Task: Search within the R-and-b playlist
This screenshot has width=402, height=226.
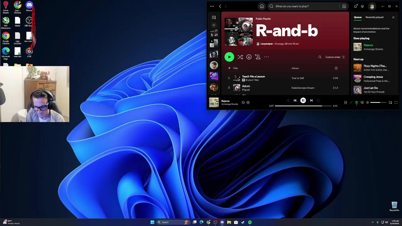Action: 320,57
